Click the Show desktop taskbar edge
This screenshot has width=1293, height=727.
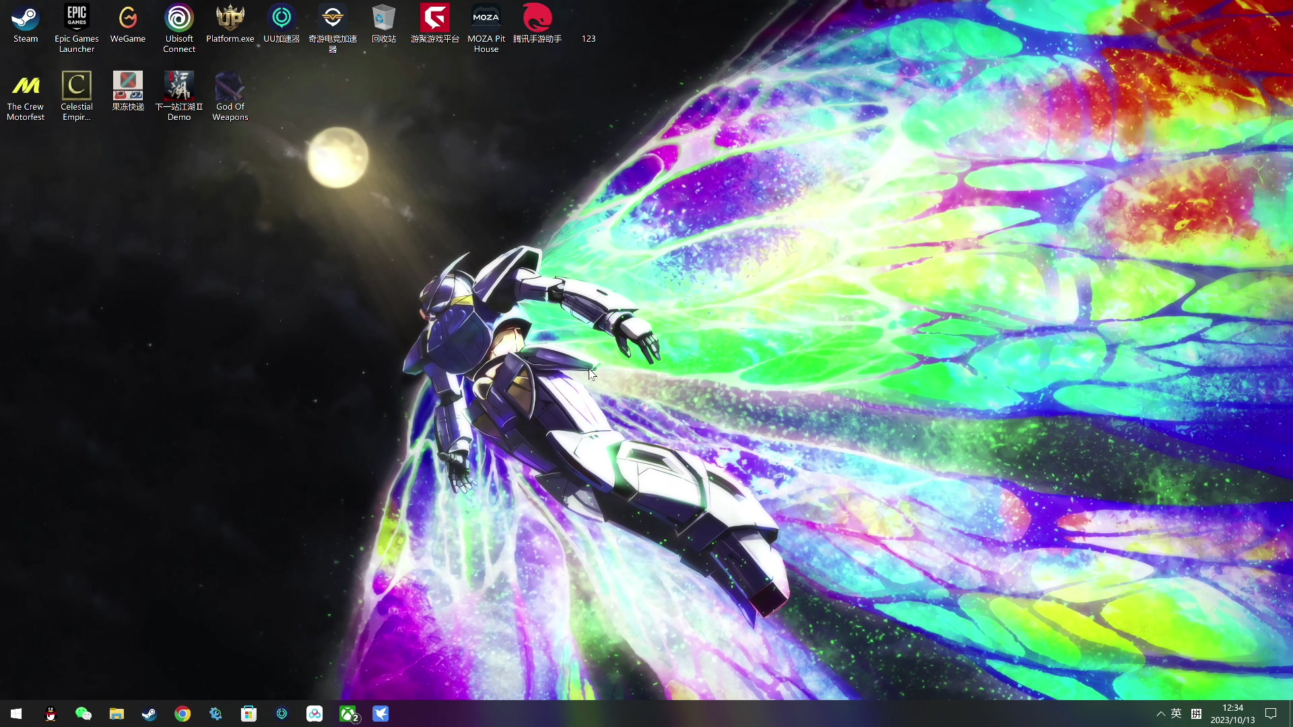pyautogui.click(x=1290, y=714)
